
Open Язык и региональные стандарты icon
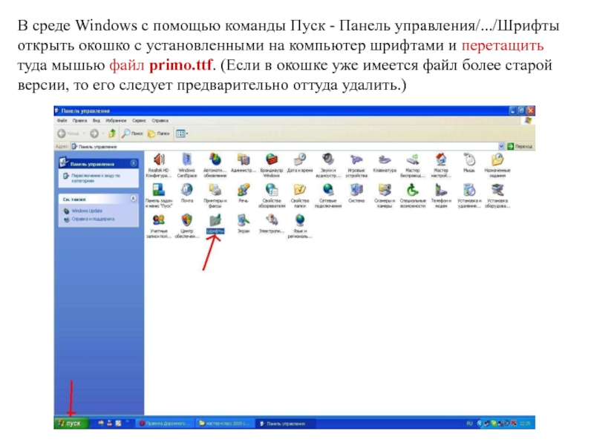tap(300, 226)
